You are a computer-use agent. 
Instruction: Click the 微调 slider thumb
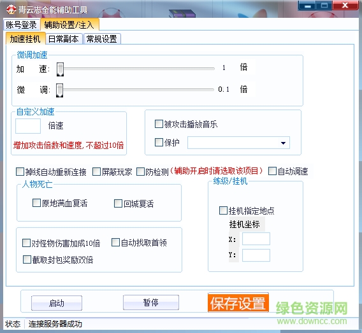(60, 90)
